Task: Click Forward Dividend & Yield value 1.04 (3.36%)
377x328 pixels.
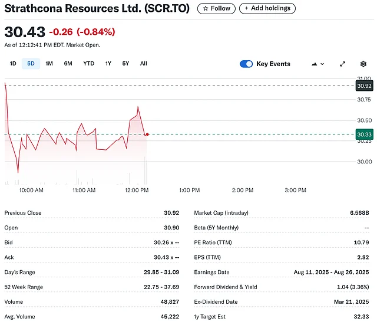Action: click(353, 287)
